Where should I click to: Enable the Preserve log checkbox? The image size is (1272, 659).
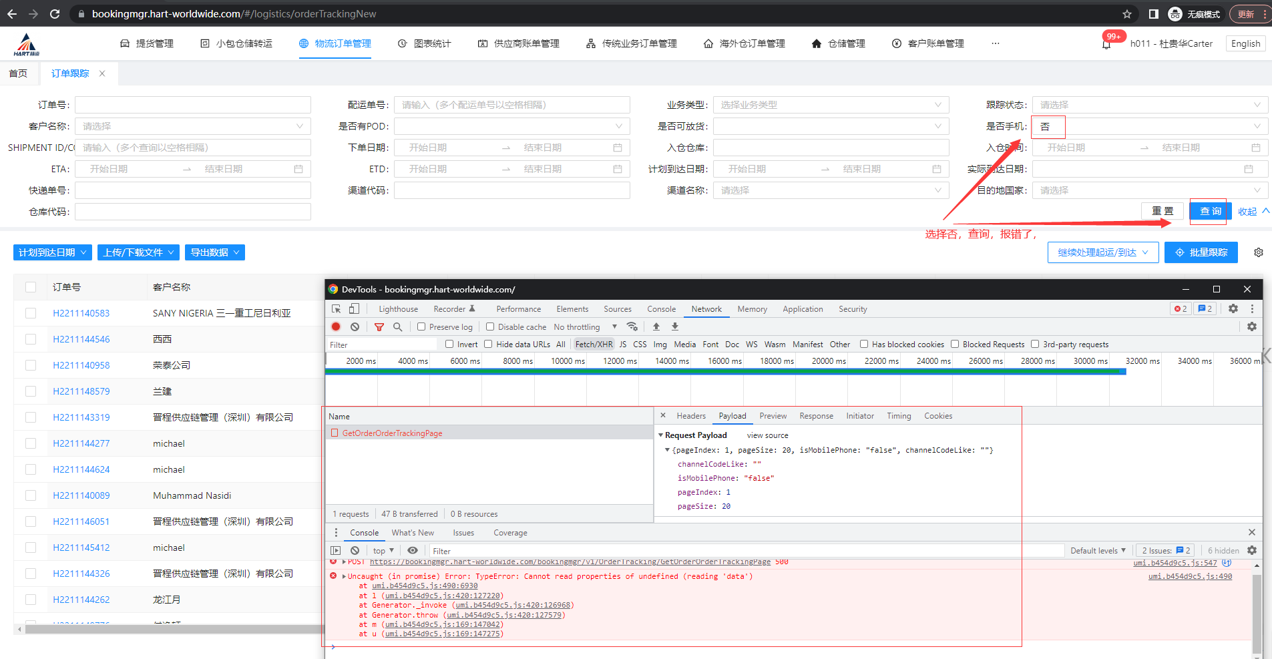point(421,326)
